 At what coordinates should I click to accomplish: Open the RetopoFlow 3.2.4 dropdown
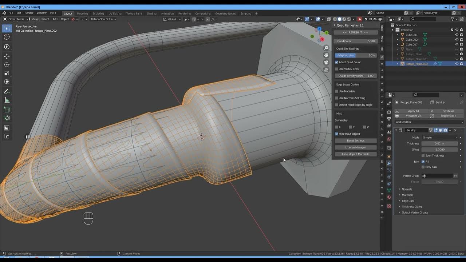(103, 19)
